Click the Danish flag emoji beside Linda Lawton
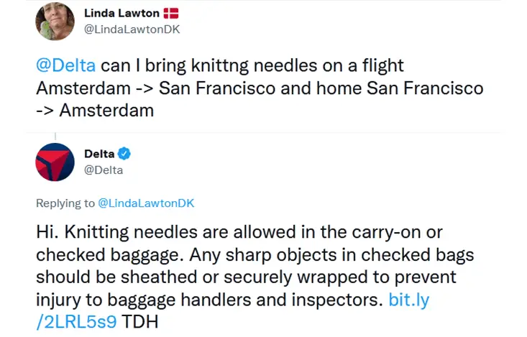527x337 pixels. point(171,14)
